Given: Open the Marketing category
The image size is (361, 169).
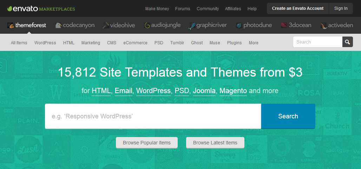Looking at the screenshot, I should (x=91, y=43).
